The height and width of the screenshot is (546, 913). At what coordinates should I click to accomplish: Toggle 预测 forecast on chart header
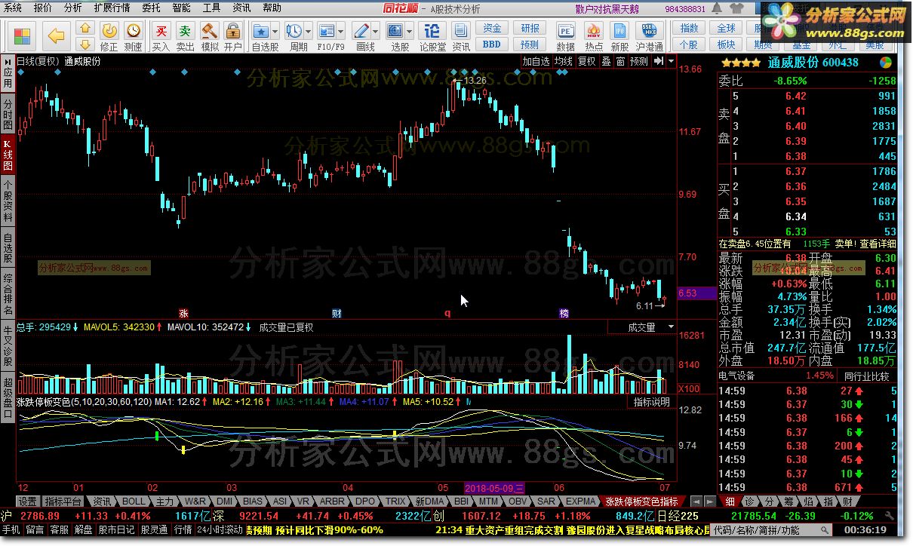[x=638, y=61]
